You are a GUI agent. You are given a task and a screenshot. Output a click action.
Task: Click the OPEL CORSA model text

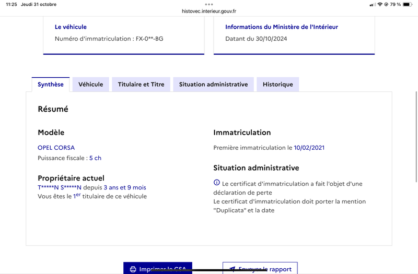[56, 148]
